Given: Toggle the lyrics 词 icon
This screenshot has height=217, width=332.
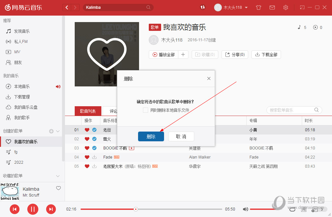Looking at the screenshot, I should tap(304, 209).
